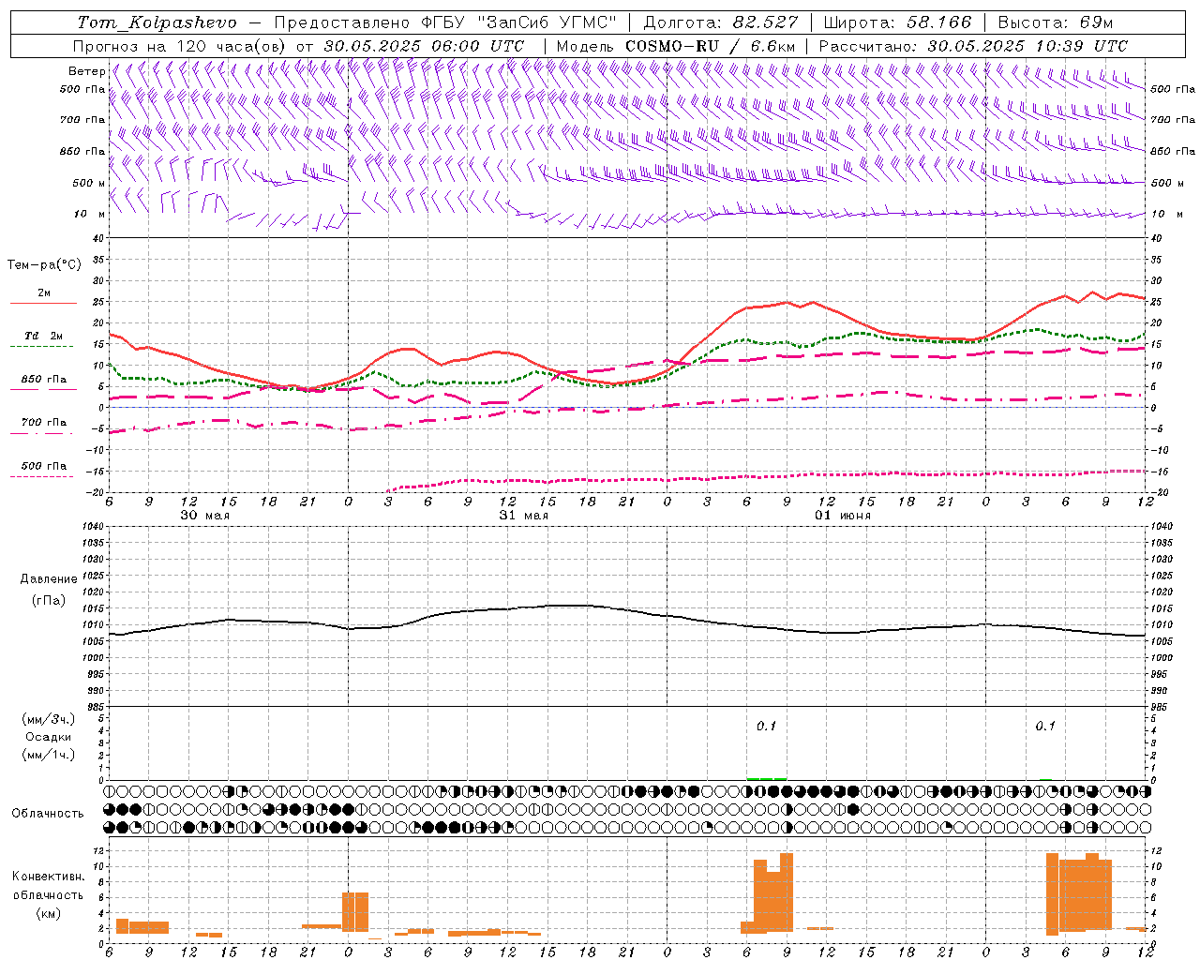Click the "30 мая" date label
The height and width of the screenshot is (960, 1200).
[204, 516]
